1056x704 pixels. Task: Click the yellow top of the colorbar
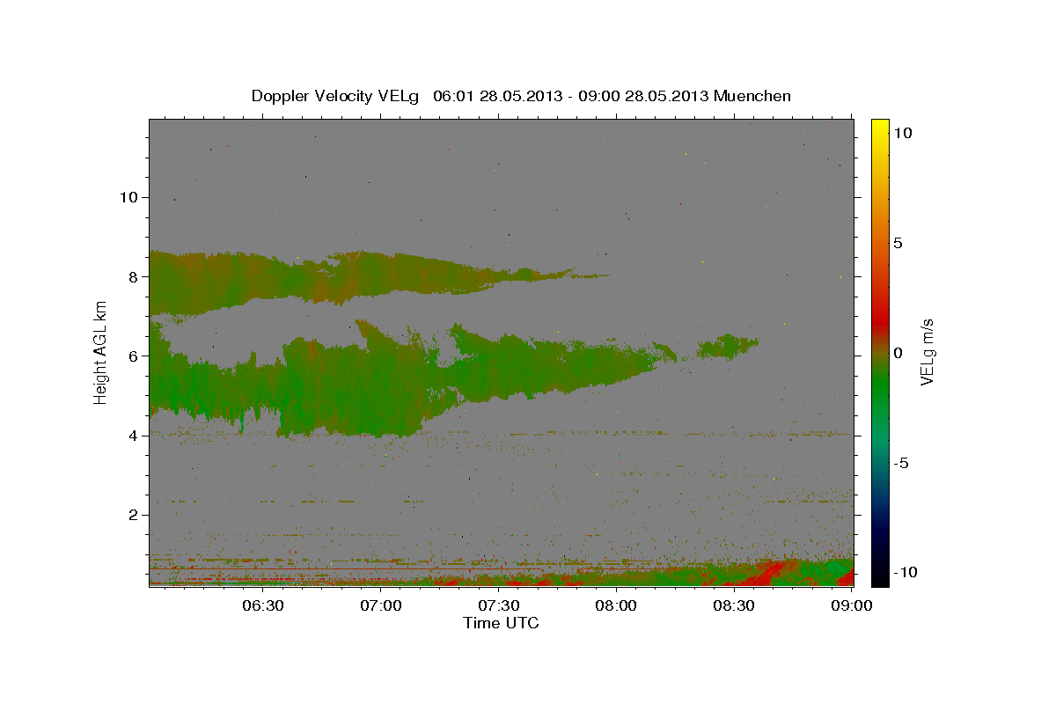879,128
